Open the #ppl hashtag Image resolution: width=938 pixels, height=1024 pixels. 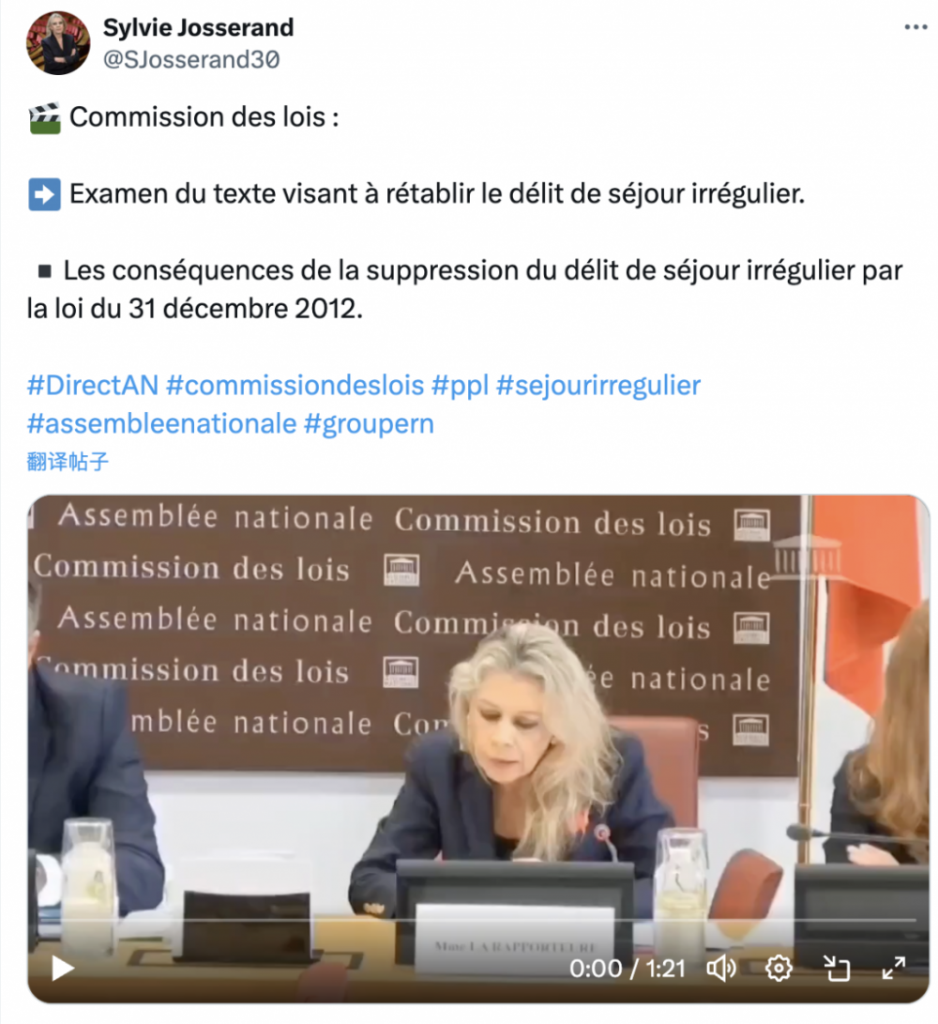(461, 386)
